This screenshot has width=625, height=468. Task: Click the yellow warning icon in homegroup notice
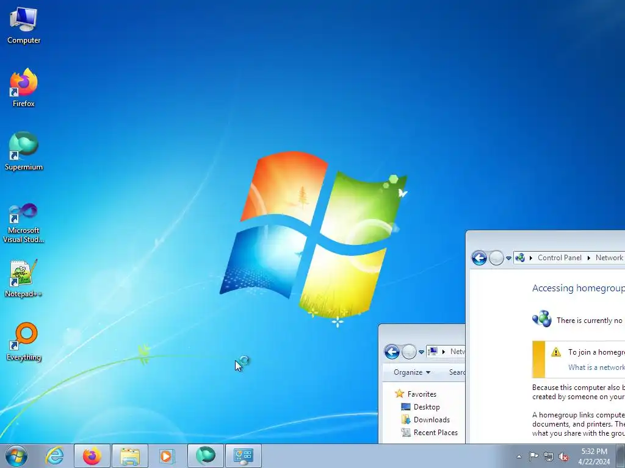point(555,352)
